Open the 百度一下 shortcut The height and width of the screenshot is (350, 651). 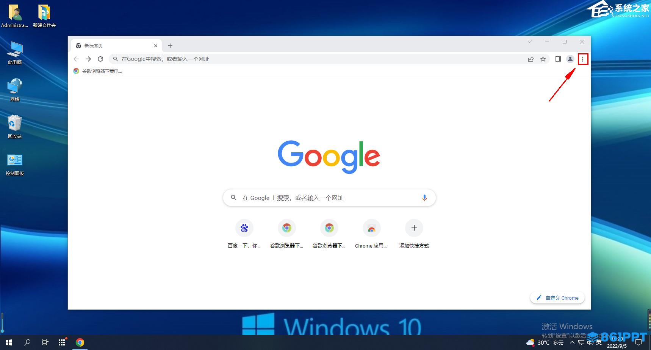click(x=244, y=234)
